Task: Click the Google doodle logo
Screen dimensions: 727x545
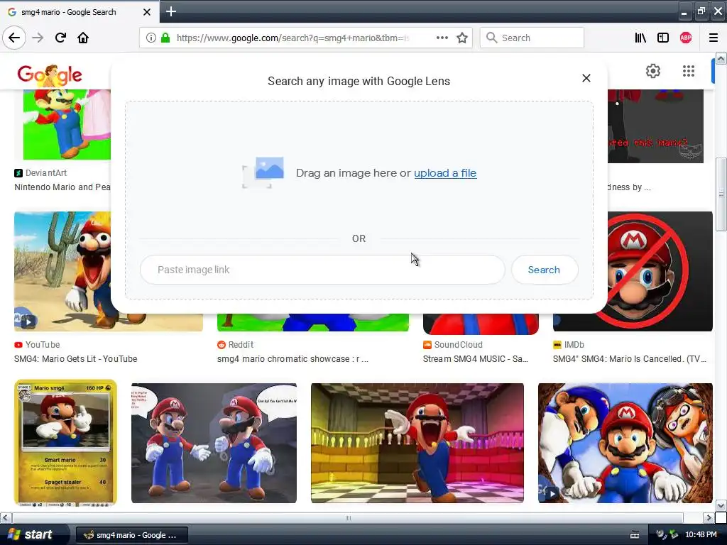Action: pos(50,75)
